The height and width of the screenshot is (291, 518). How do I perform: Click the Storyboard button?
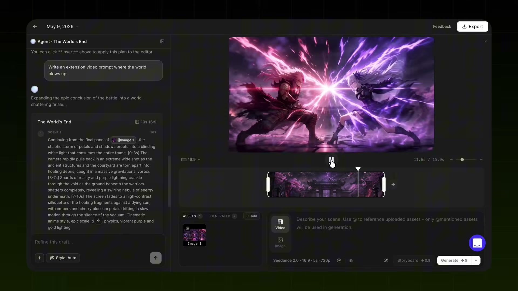(x=414, y=260)
